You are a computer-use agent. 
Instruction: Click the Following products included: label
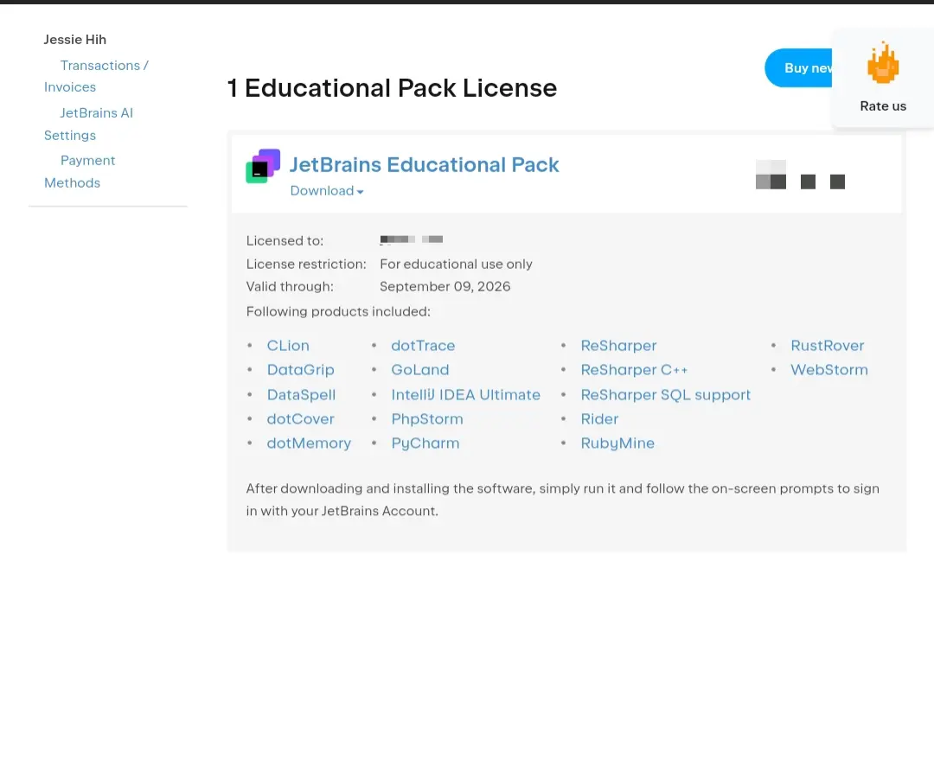pyautogui.click(x=338, y=311)
